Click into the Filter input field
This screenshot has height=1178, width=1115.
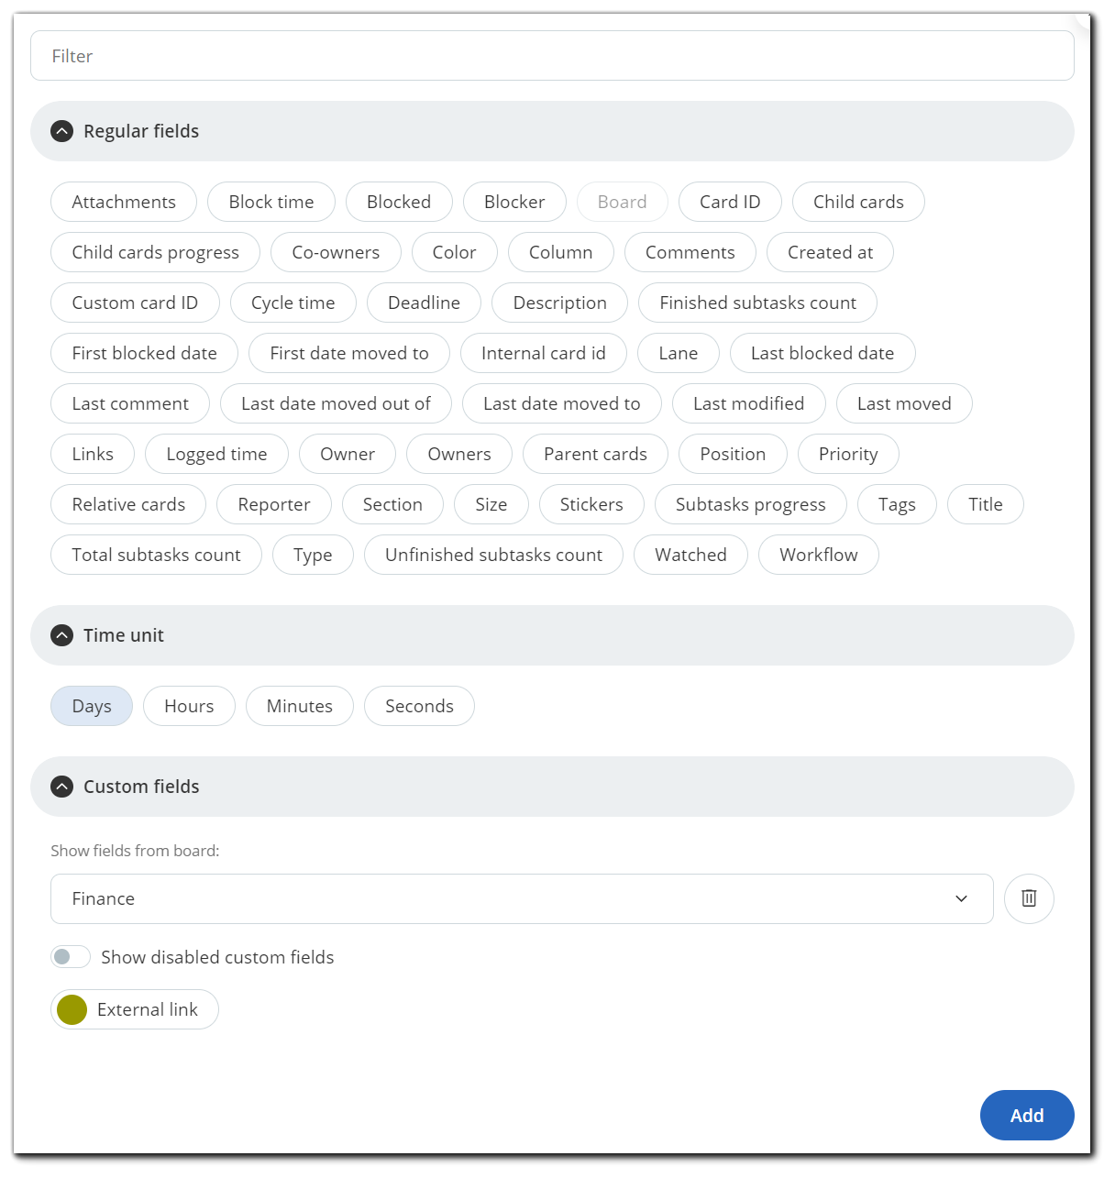552,55
